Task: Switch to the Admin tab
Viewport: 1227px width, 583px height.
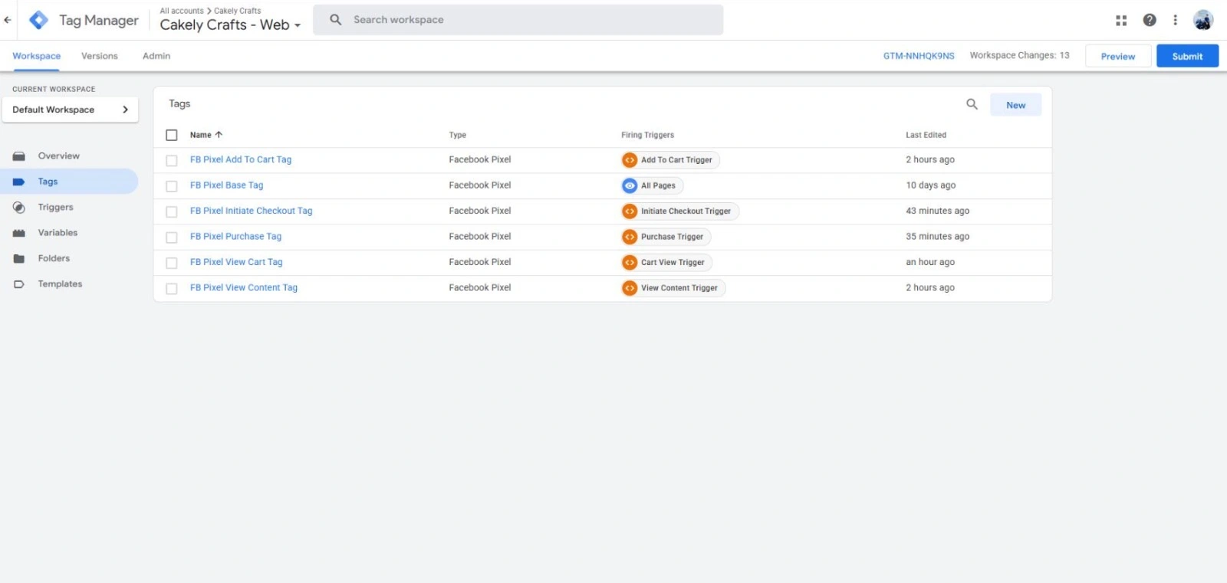Action: (156, 56)
